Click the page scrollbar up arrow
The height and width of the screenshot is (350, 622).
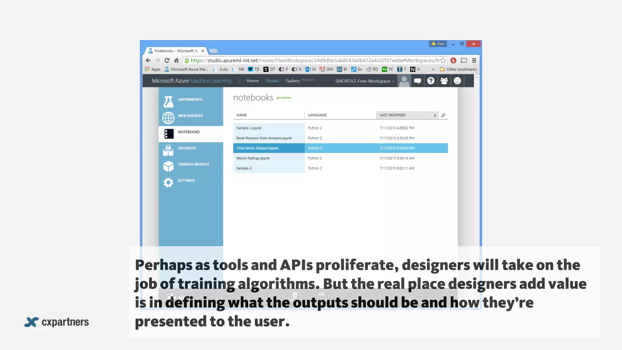477,77
